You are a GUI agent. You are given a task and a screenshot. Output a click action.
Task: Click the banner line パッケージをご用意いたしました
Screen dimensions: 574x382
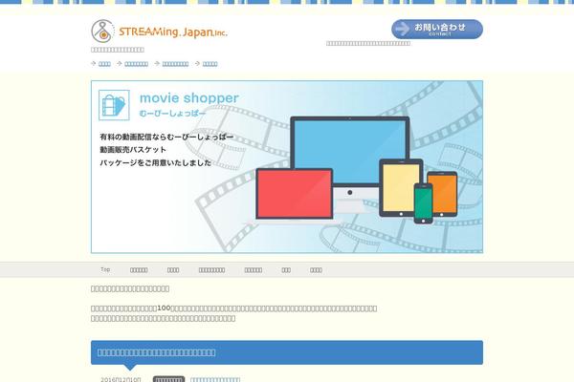pos(156,163)
